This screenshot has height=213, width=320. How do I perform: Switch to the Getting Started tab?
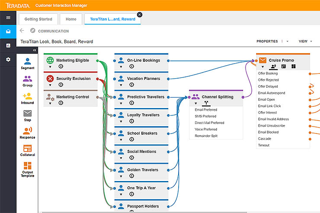(38, 19)
